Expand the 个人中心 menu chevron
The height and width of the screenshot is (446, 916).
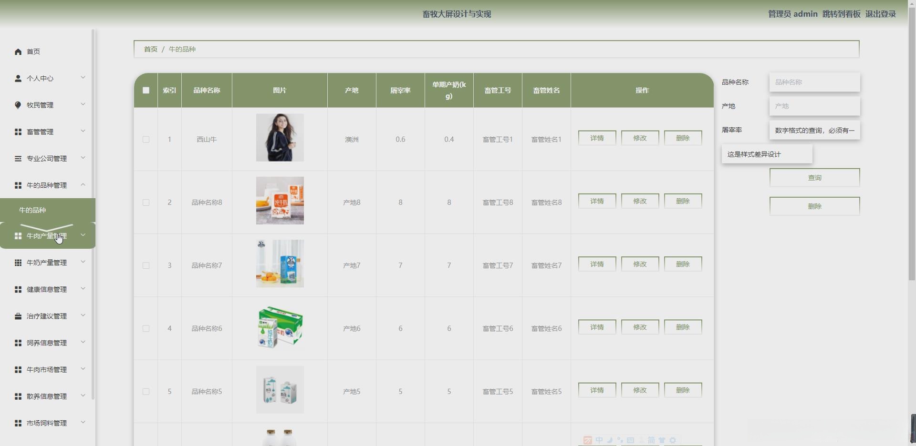pyautogui.click(x=83, y=77)
